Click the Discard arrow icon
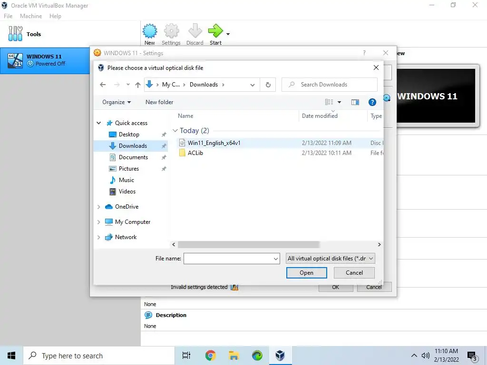This screenshot has width=487, height=365. coord(195,31)
